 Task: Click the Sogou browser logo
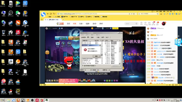click(x=43, y=14)
